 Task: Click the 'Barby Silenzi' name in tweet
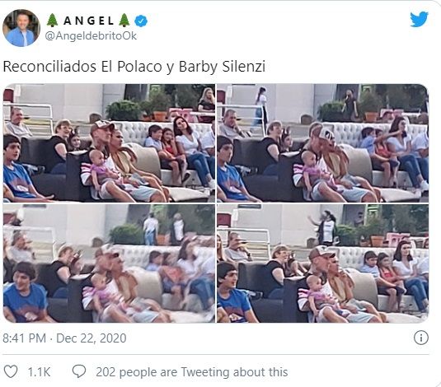click(222, 68)
